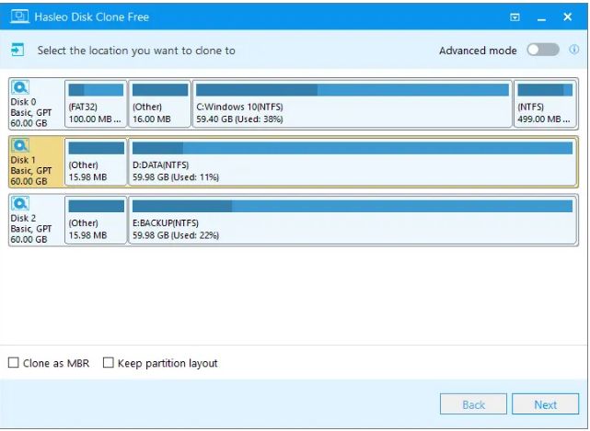Click the 'Select the location you want to clone to' heading
Image resolution: width=590 pixels, height=431 pixels.
point(136,51)
